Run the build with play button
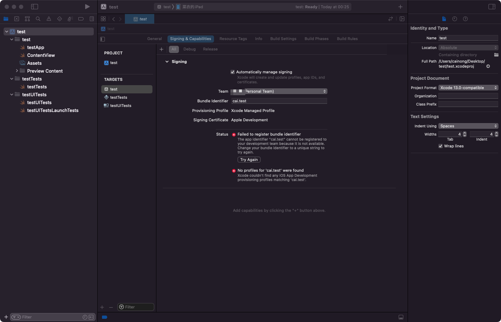The image size is (501, 322). click(87, 7)
